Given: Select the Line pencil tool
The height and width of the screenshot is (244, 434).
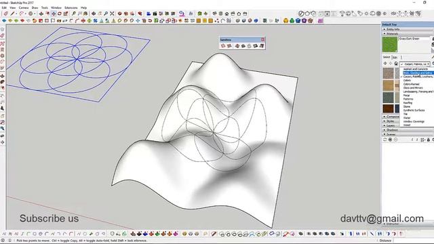Looking at the screenshot, I should pos(12,14).
